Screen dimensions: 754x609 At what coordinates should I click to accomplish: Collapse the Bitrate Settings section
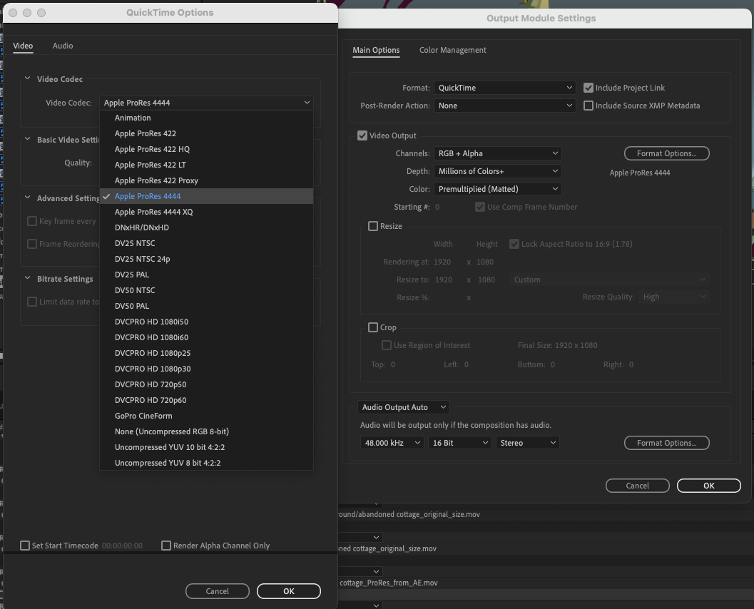click(27, 278)
